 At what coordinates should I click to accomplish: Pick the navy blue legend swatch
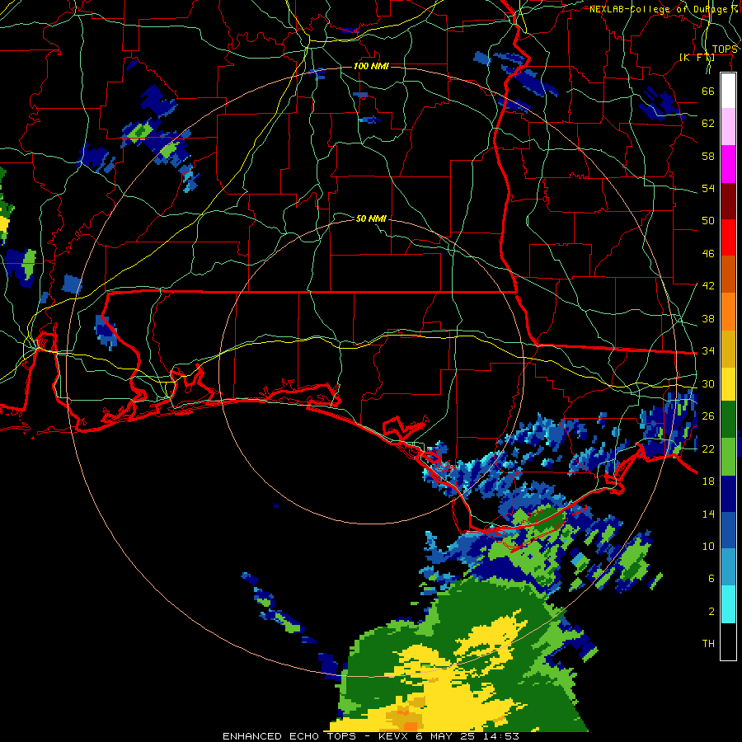728,494
